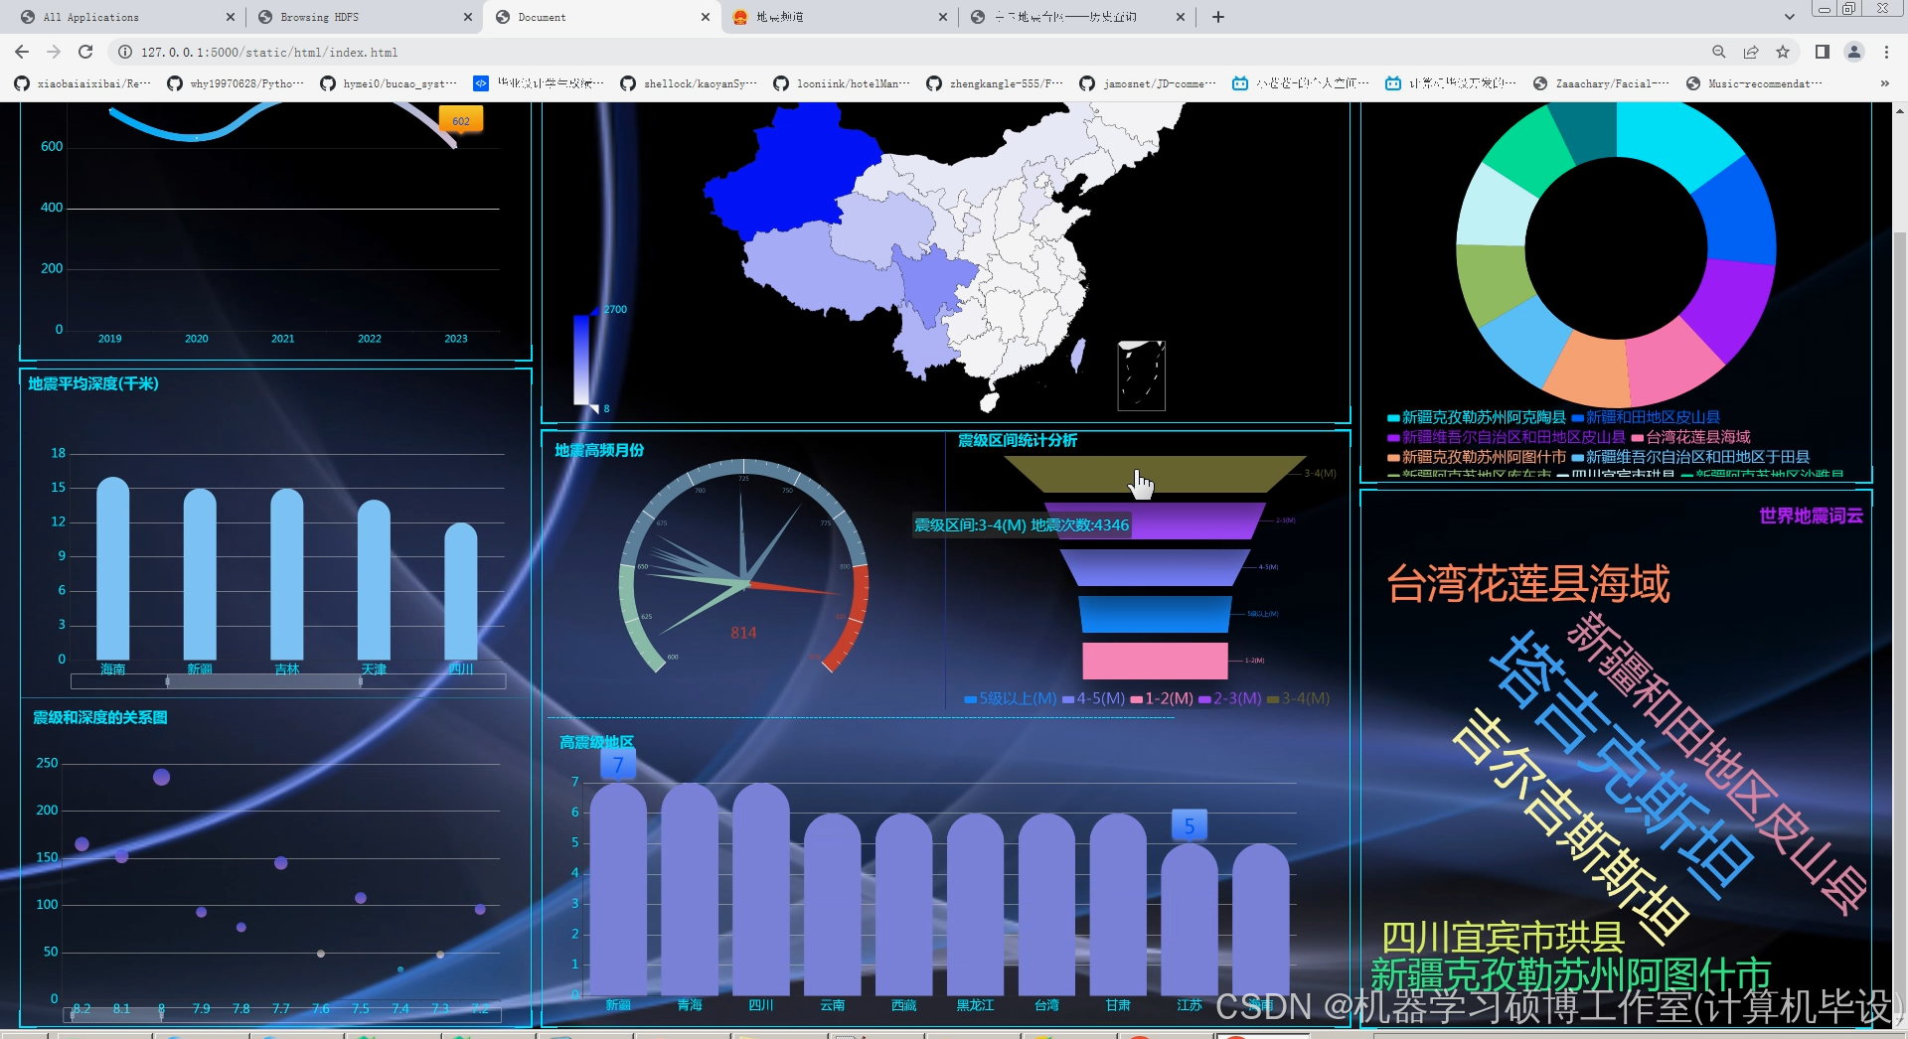Toggle 2-3(M) funnel legend item

[1230, 698]
